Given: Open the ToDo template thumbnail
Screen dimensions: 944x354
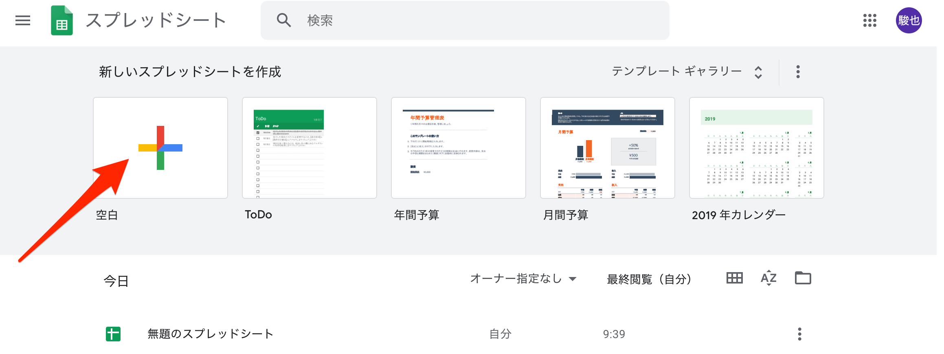Looking at the screenshot, I should (310, 148).
